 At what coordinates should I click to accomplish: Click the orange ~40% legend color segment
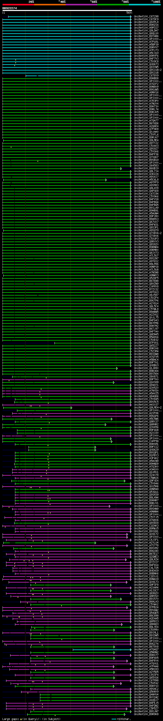pos(50,5)
